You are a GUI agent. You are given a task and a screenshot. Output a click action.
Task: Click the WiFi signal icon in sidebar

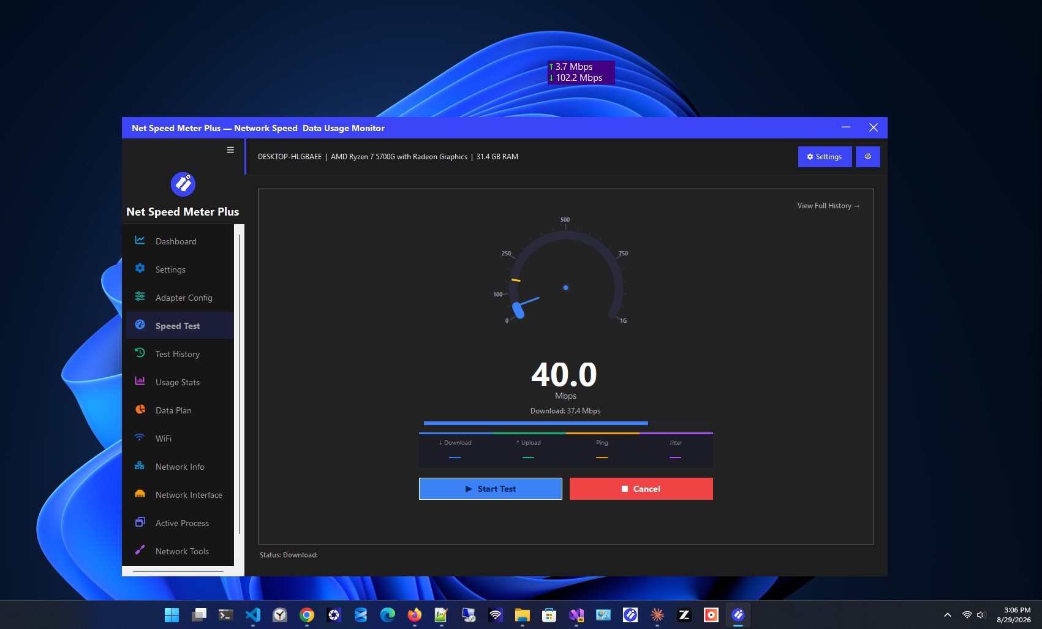(x=140, y=437)
